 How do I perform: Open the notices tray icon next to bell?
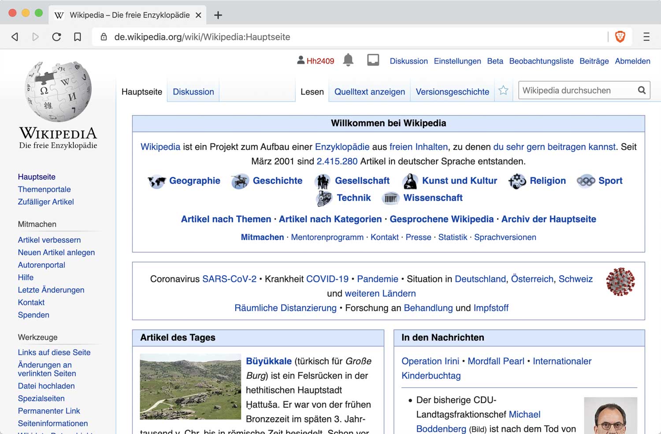(373, 60)
